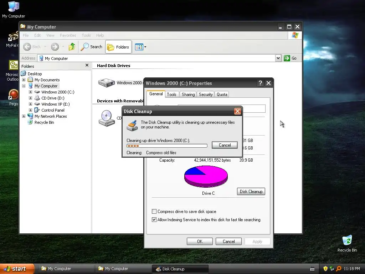Collapse My Computer tree node
Viewport: 365px width, 274px height.
(24, 86)
